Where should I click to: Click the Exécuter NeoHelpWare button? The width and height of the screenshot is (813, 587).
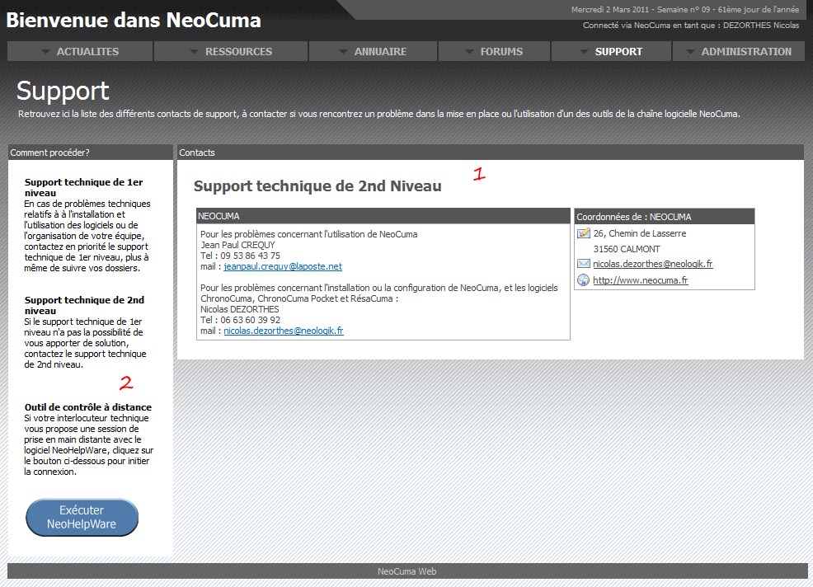click(x=82, y=517)
